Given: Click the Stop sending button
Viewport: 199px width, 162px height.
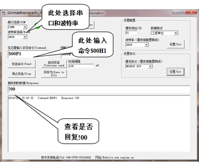Looking at the screenshot, I should [x=21, y=74].
